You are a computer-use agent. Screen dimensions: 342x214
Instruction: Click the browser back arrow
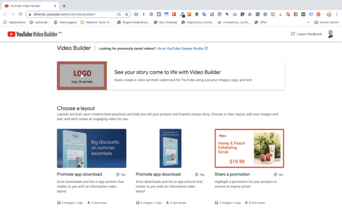pyautogui.click(x=5, y=14)
